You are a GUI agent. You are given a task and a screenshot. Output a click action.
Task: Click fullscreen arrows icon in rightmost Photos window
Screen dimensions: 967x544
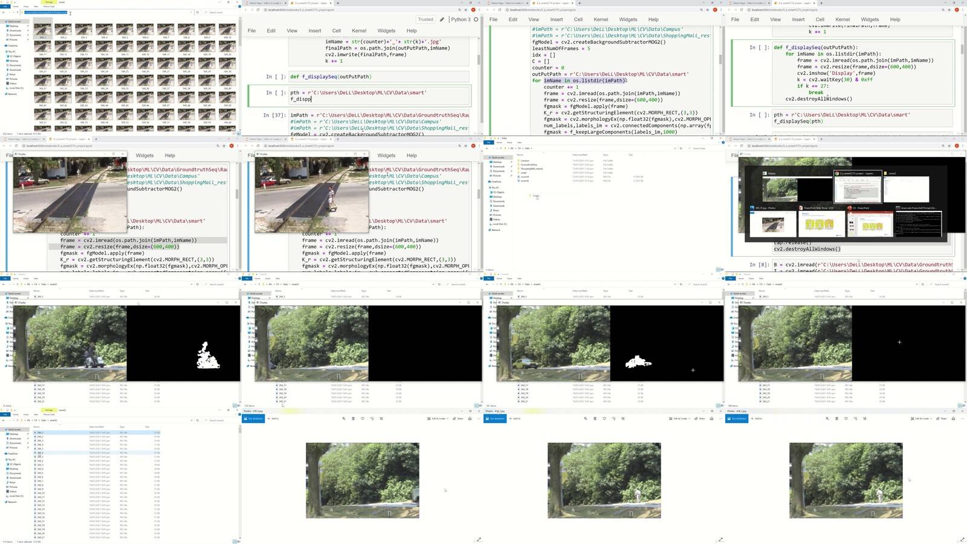(x=962, y=539)
